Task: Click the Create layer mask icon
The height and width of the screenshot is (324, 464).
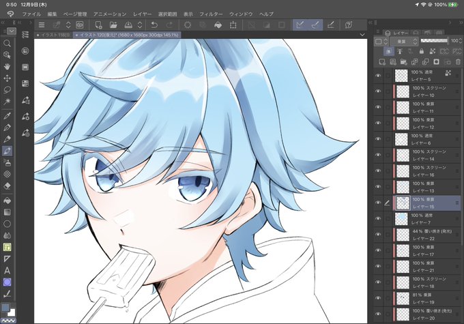Action: point(436,62)
